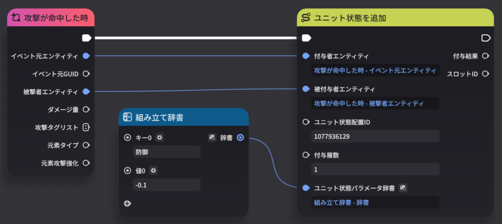
Task: Click the ダメージ量 output pin
Action: [x=86, y=109]
